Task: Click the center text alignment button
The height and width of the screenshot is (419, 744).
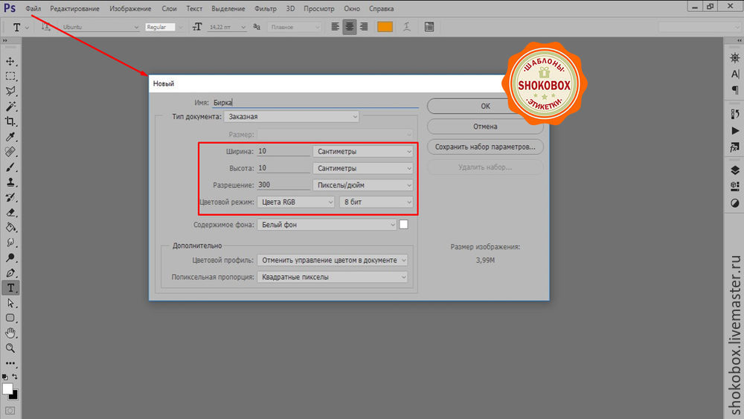Action: pyautogui.click(x=349, y=27)
